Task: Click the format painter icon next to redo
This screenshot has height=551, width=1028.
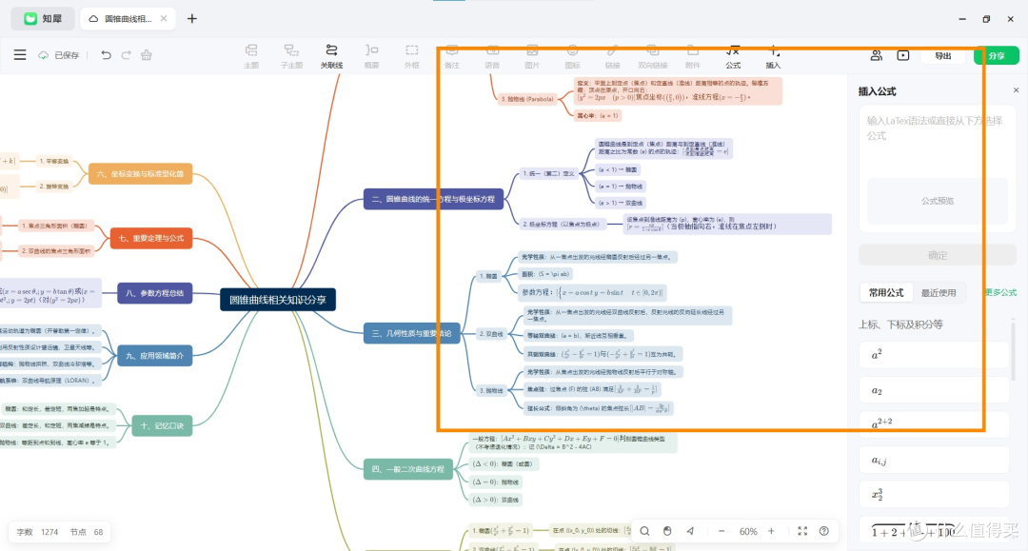Action: pos(147,55)
